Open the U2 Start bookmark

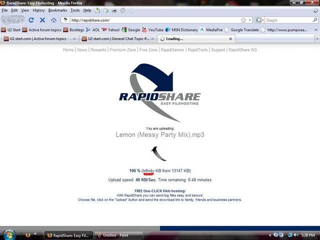click(x=10, y=30)
